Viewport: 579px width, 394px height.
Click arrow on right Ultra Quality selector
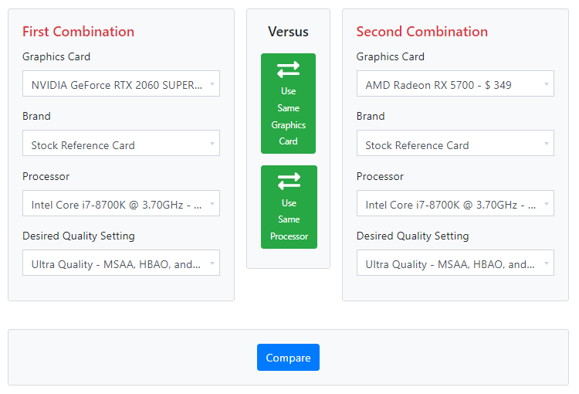pos(546,263)
